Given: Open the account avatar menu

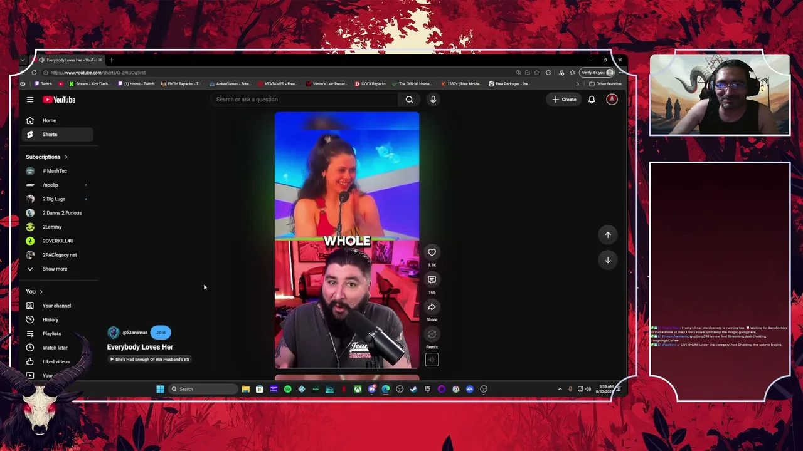Looking at the screenshot, I should [612, 100].
